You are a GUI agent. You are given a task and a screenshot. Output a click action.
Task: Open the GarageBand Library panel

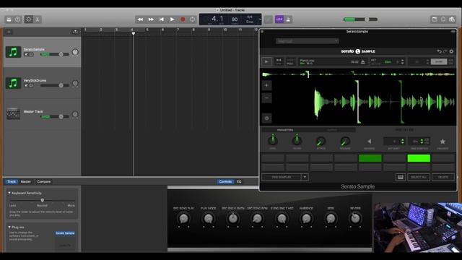tap(9, 19)
